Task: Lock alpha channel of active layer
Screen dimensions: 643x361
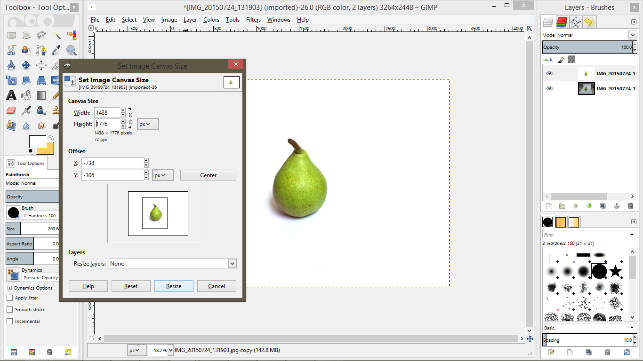Action: point(571,60)
